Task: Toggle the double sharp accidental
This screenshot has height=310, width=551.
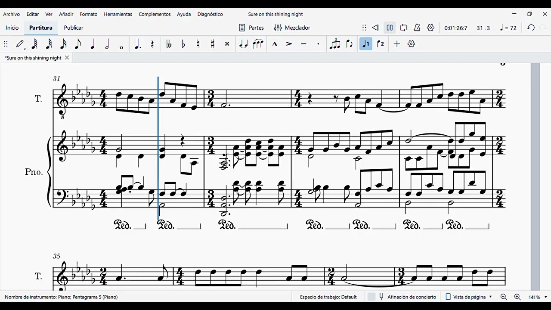Action: pos(227,44)
